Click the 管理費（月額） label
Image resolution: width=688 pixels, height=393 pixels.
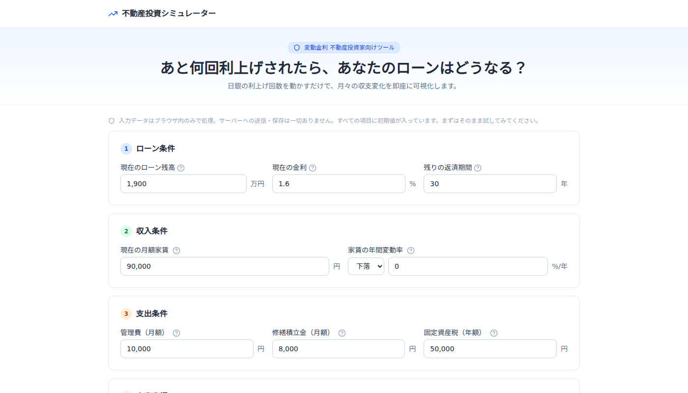coord(144,333)
